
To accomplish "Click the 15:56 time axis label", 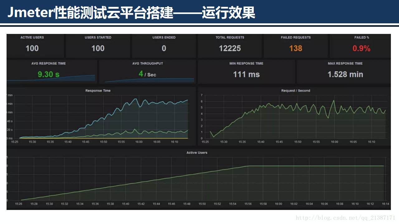I will point(248,204).
